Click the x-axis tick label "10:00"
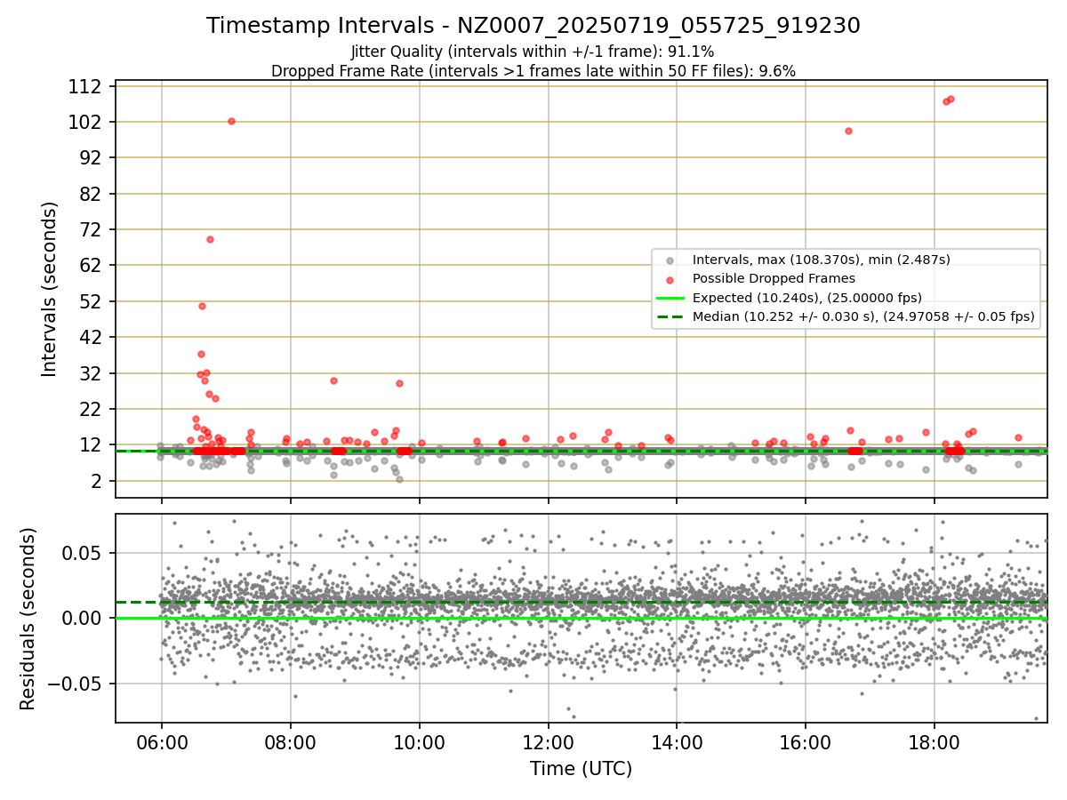Viewport: 1067px width, 800px height. point(419,743)
